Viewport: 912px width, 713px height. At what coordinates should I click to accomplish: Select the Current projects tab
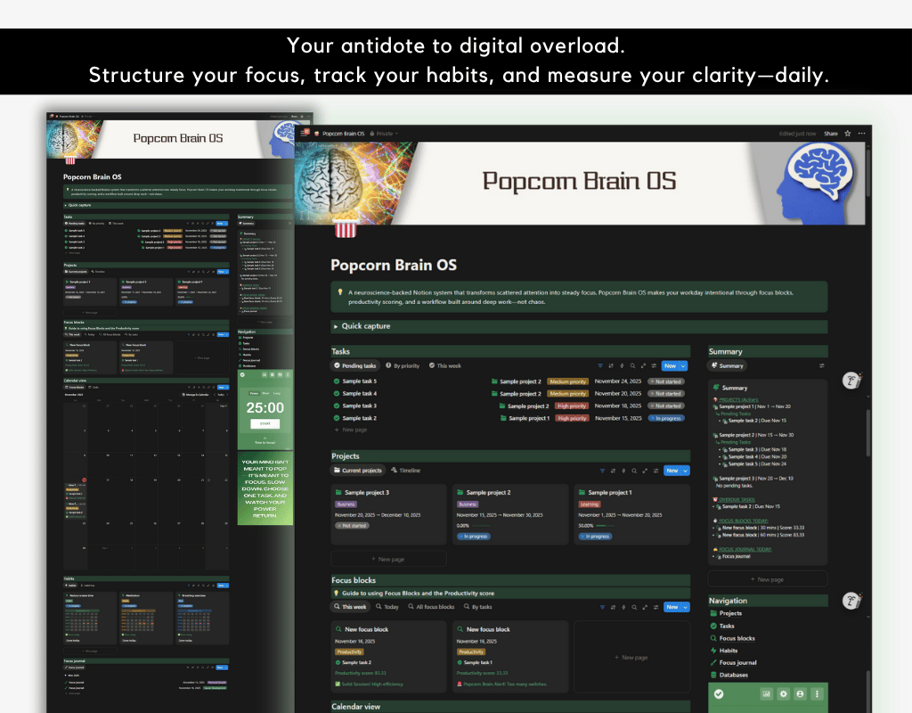point(358,471)
